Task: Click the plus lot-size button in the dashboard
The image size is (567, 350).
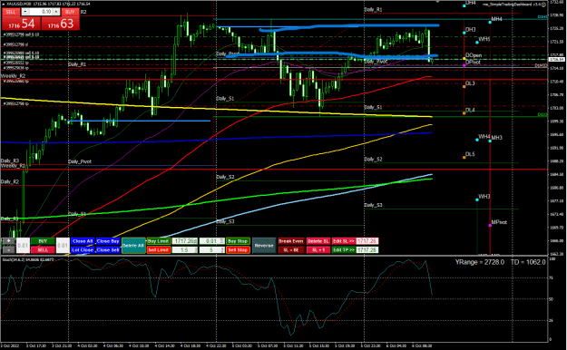Action: click(x=8, y=241)
